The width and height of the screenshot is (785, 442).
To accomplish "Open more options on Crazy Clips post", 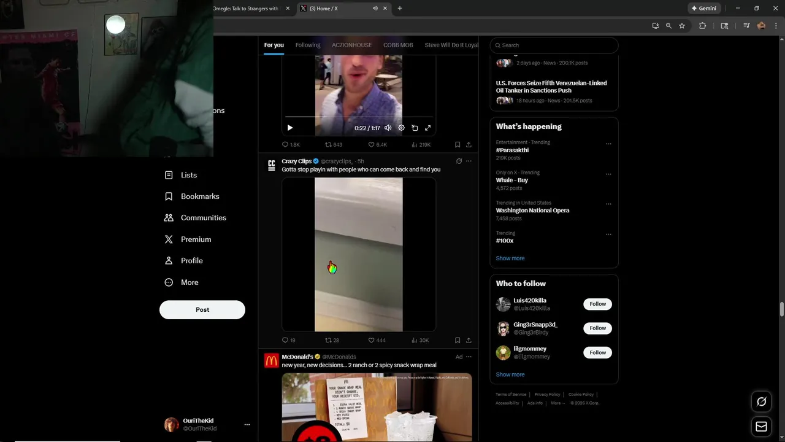I will (469, 161).
